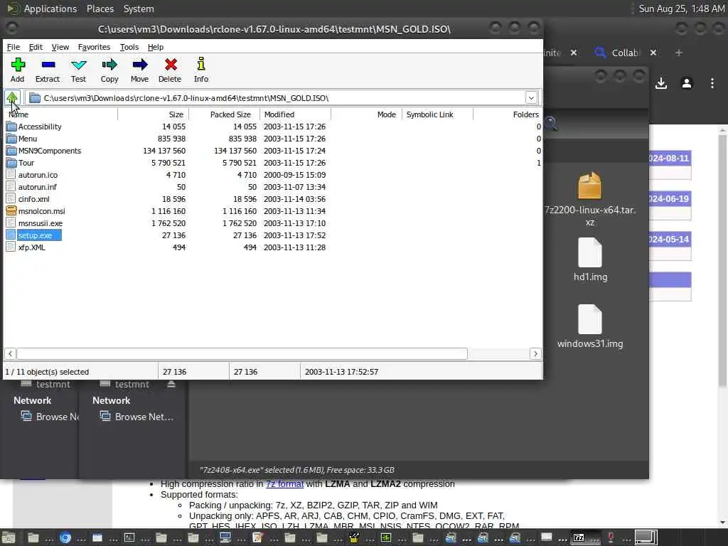Select the msnolcon.msi installer icon
728x546 pixels.
point(11,210)
